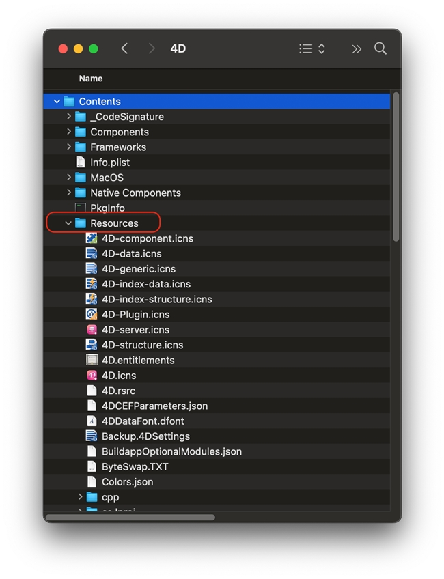Screen dimensions: 444x579
Task: Open the list view options dropdown
Action: click(312, 48)
